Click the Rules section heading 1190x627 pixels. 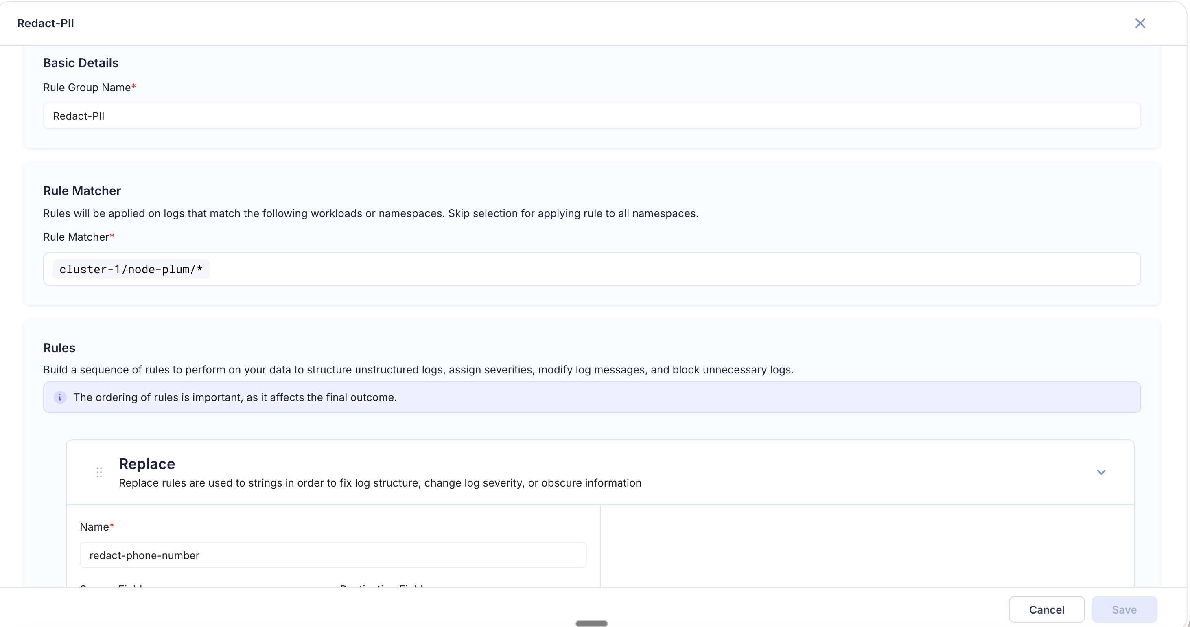[x=59, y=348]
